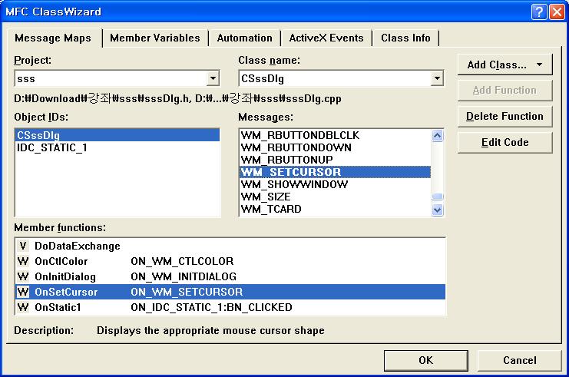
Task: Click the W icon beside OnCtlColor
Action: pos(23,261)
